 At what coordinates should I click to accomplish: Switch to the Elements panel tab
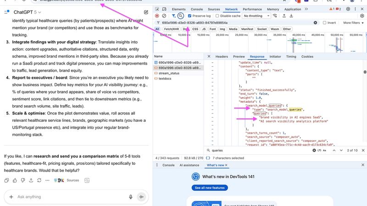click(178, 9)
